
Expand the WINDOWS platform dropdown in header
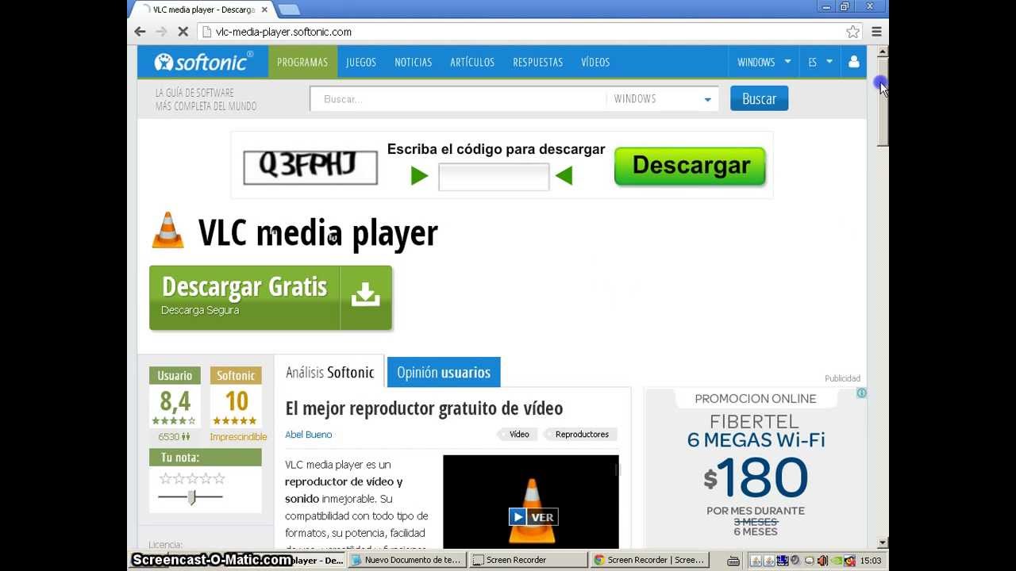764,62
